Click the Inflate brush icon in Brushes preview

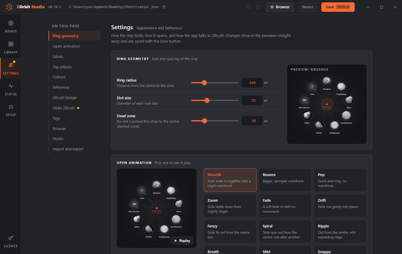pyautogui.click(x=307, y=115)
